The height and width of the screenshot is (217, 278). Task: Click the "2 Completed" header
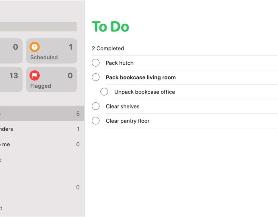point(108,48)
